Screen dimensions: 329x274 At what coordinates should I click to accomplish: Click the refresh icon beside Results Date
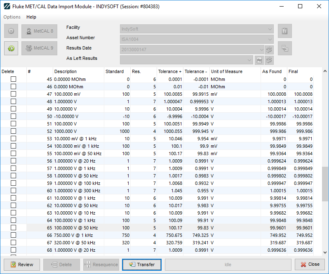coord(269,50)
